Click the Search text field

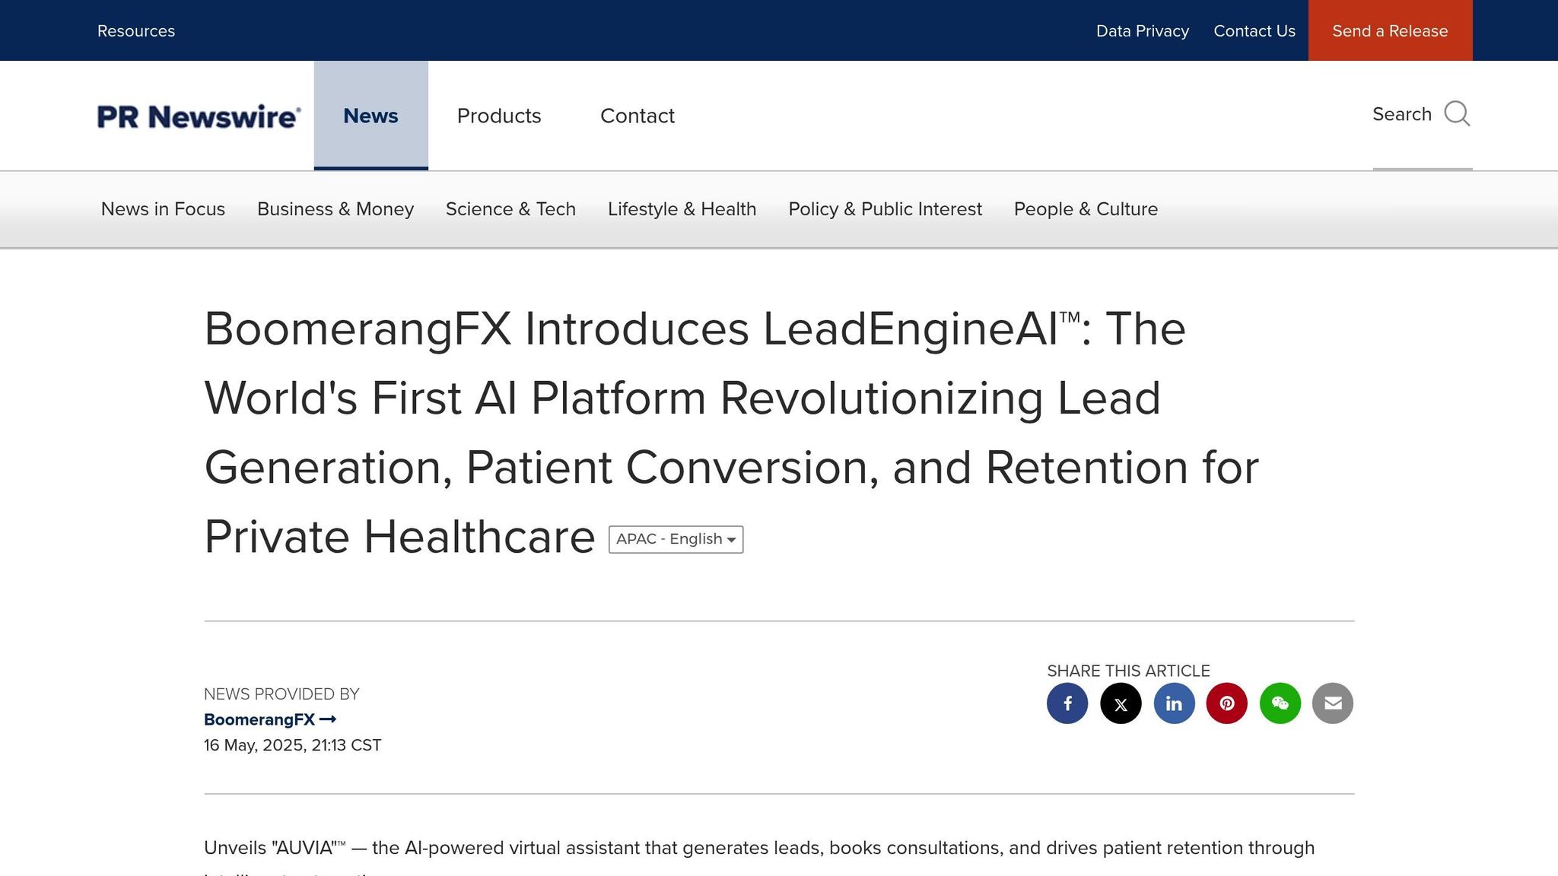(x=1401, y=114)
